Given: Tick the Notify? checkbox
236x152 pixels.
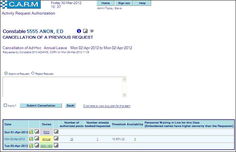Looking at the screenshot, I should pyautogui.click(x=5, y=105).
